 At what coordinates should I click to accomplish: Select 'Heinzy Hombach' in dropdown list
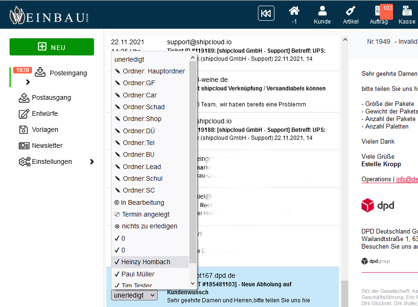[x=145, y=262]
